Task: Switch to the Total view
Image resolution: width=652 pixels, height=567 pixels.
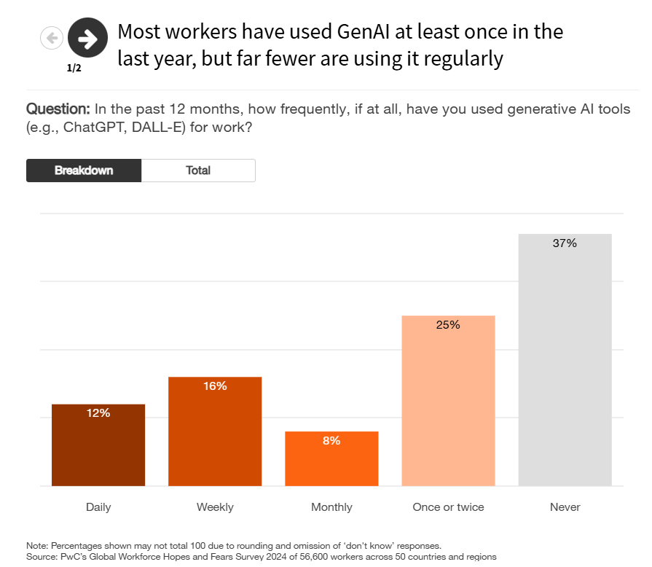Action: [198, 171]
